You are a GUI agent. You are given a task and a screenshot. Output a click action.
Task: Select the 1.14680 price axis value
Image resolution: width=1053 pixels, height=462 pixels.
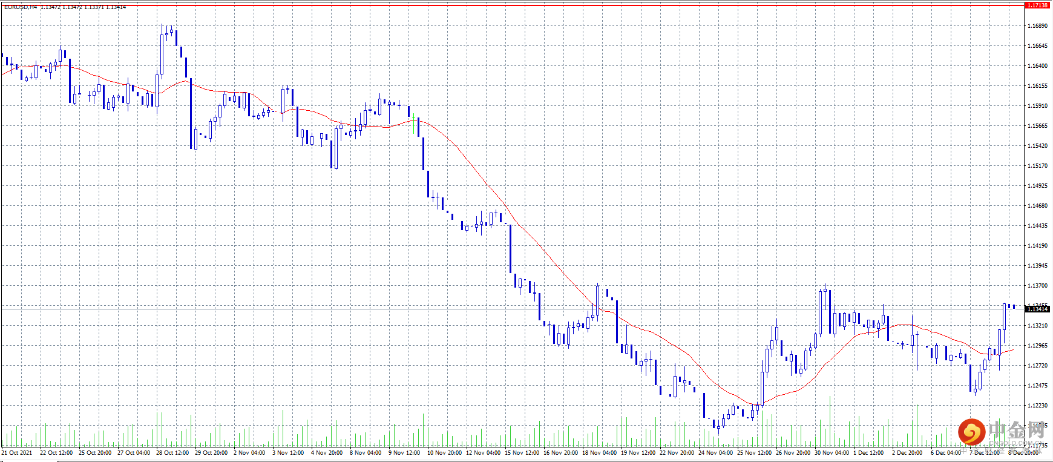coord(1037,206)
